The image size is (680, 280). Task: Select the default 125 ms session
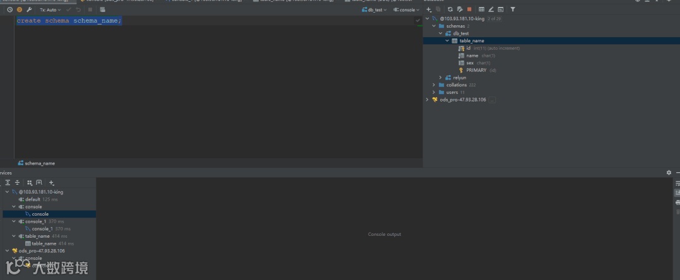[38, 199]
